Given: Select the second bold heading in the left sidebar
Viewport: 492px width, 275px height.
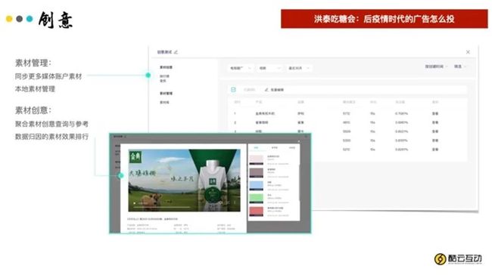Looking at the screenshot, I should pyautogui.click(x=166, y=94).
